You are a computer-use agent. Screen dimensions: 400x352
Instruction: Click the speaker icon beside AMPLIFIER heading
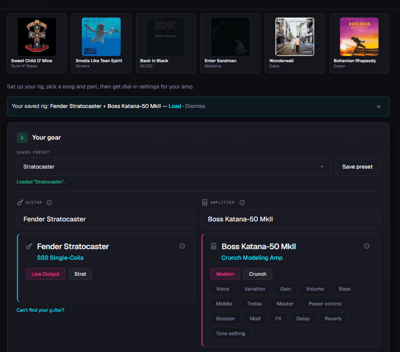pyautogui.click(x=205, y=203)
